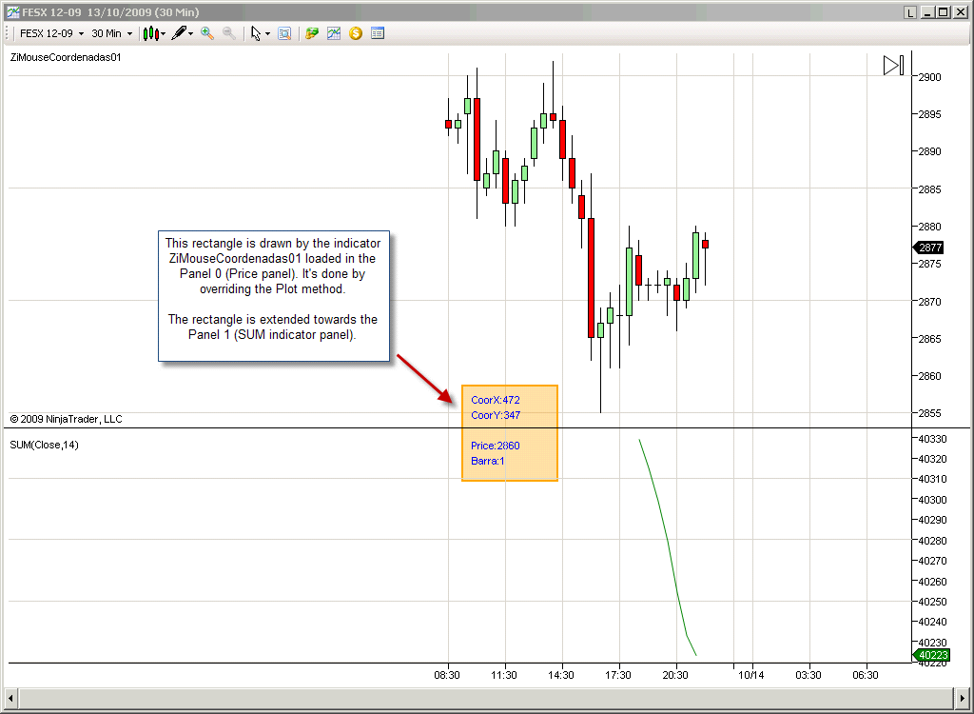Viewport: 974px width, 714px height.
Task: Click the 2877 current price marker
Action: click(928, 248)
